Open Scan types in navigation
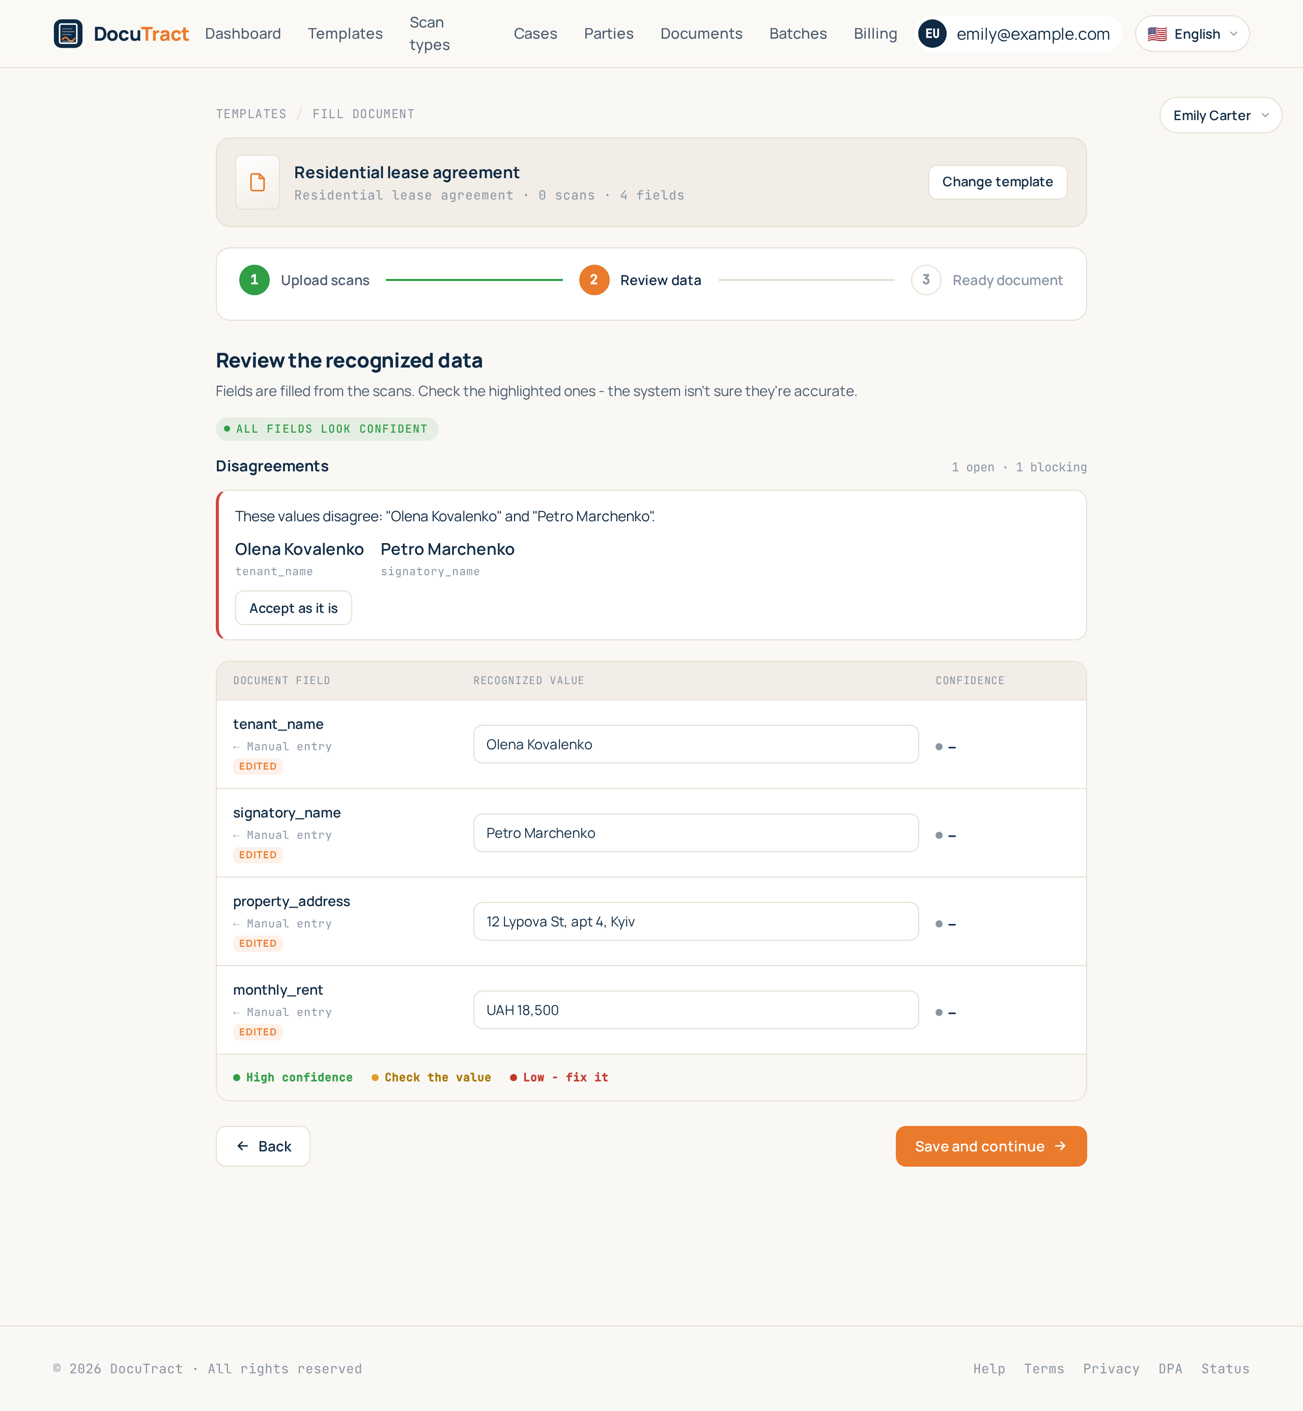 click(430, 34)
